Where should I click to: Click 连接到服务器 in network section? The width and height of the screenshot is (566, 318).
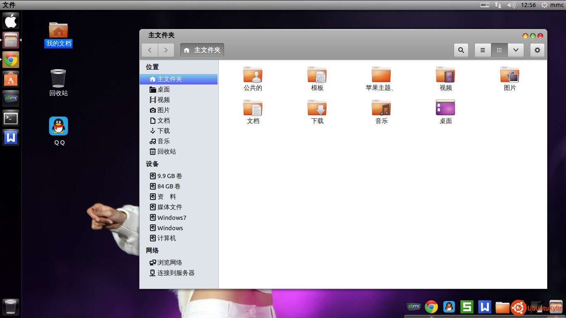click(176, 273)
